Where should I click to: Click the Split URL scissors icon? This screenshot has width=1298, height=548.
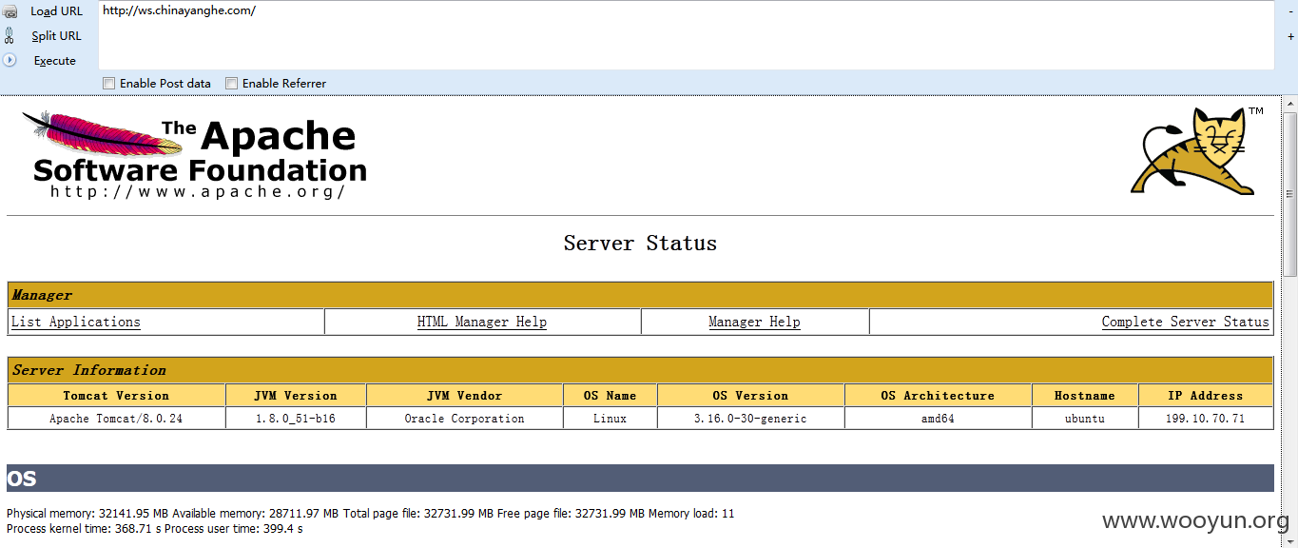pyautogui.click(x=10, y=36)
